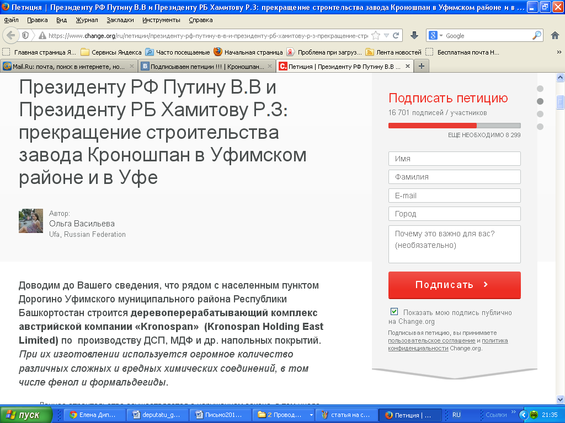
Task: Click author name Ольга Васильева
Action: (82, 224)
